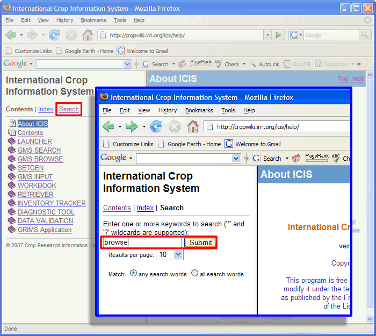Image resolution: width=376 pixels, height=336 pixels.
Task: Click the Stop icon in the enlarged inset window
Action: point(175,127)
